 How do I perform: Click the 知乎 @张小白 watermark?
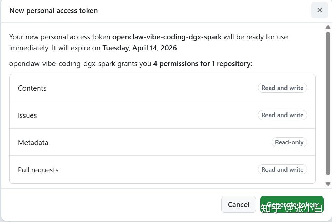pyautogui.click(x=292, y=208)
